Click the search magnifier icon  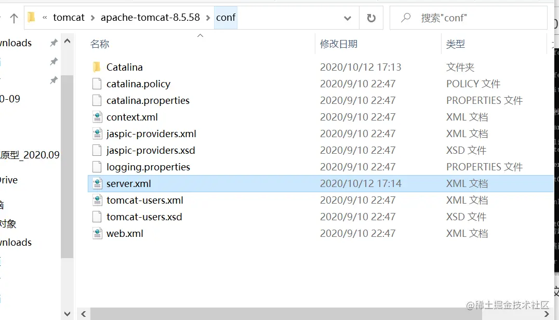click(x=406, y=18)
